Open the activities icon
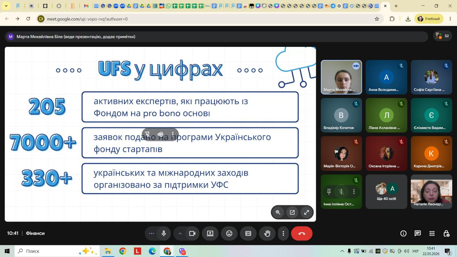 pyautogui.click(x=432, y=233)
